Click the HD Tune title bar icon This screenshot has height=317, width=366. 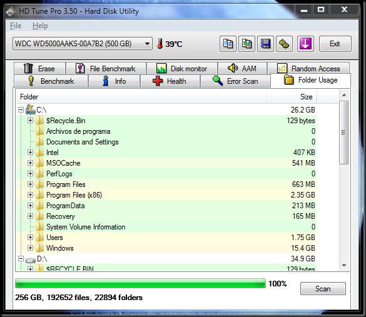pos(11,11)
